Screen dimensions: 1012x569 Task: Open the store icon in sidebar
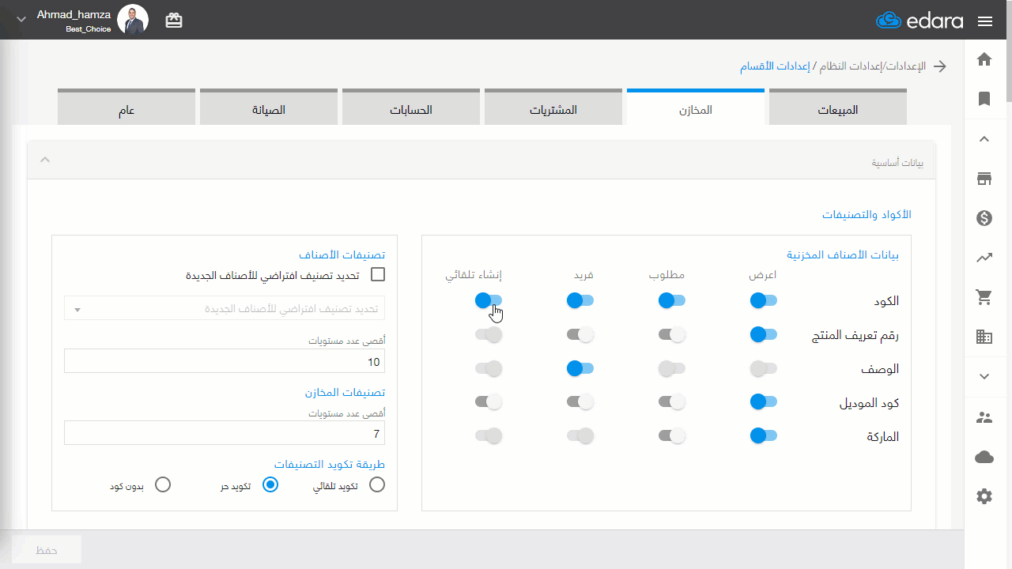point(984,179)
